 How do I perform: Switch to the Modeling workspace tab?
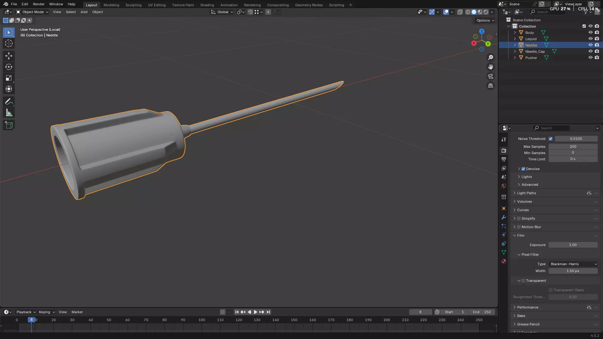pyautogui.click(x=111, y=5)
